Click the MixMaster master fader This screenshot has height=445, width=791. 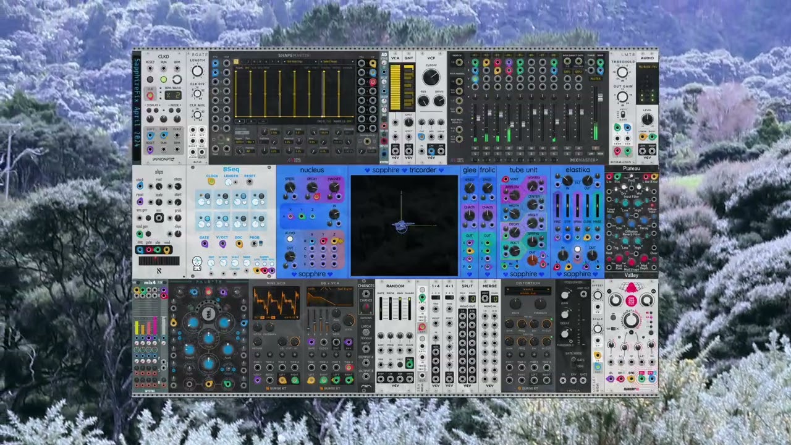(x=601, y=97)
